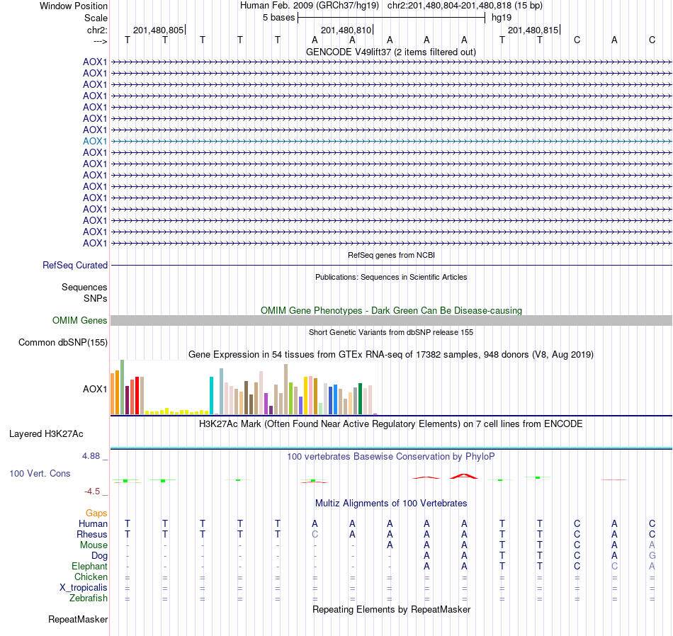Click the GENCODE V49lift37 track title
This screenshot has height=636, width=673.
[391, 52]
